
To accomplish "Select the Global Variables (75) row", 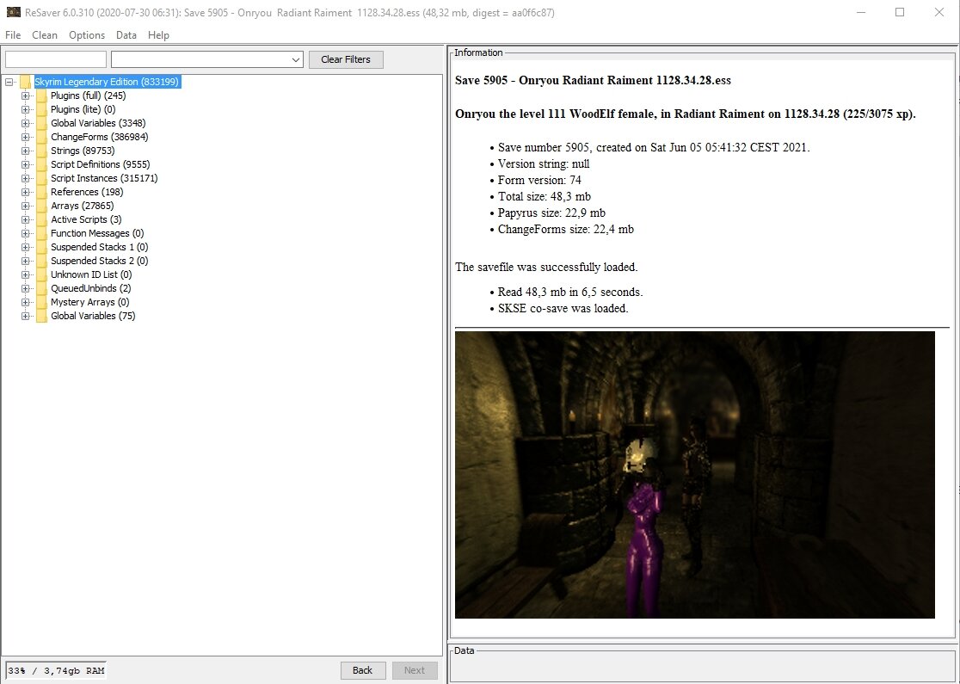I will pyautogui.click(x=93, y=316).
